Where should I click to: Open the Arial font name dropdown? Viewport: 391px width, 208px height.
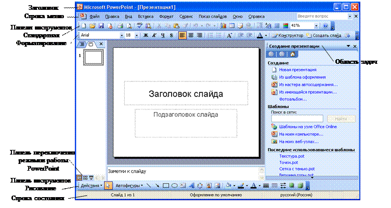122,36
